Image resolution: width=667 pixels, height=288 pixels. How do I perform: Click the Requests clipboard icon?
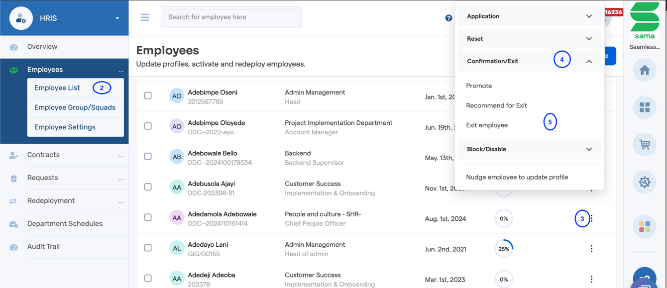pos(13,179)
